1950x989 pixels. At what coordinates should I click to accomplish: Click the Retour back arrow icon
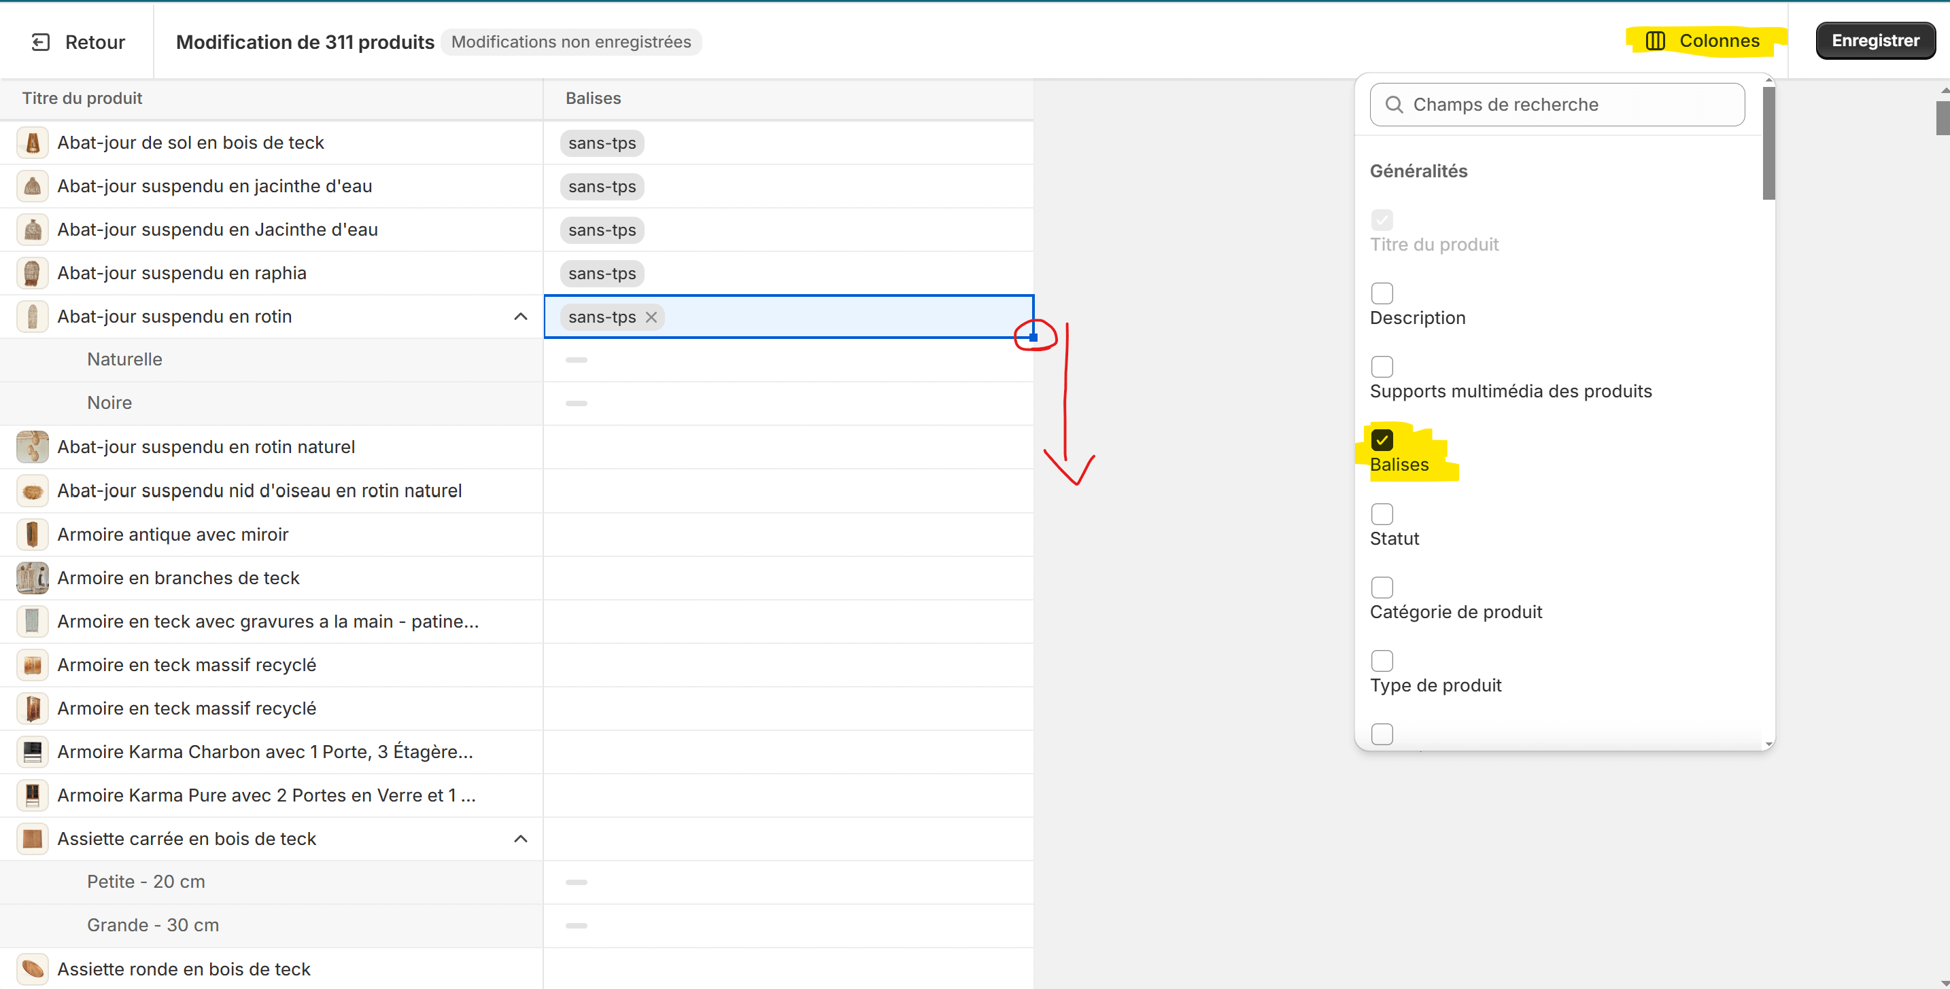tap(40, 42)
